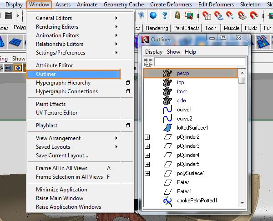Click the front camera icon in Outliner
The width and height of the screenshot is (273, 221).
coord(167,91)
